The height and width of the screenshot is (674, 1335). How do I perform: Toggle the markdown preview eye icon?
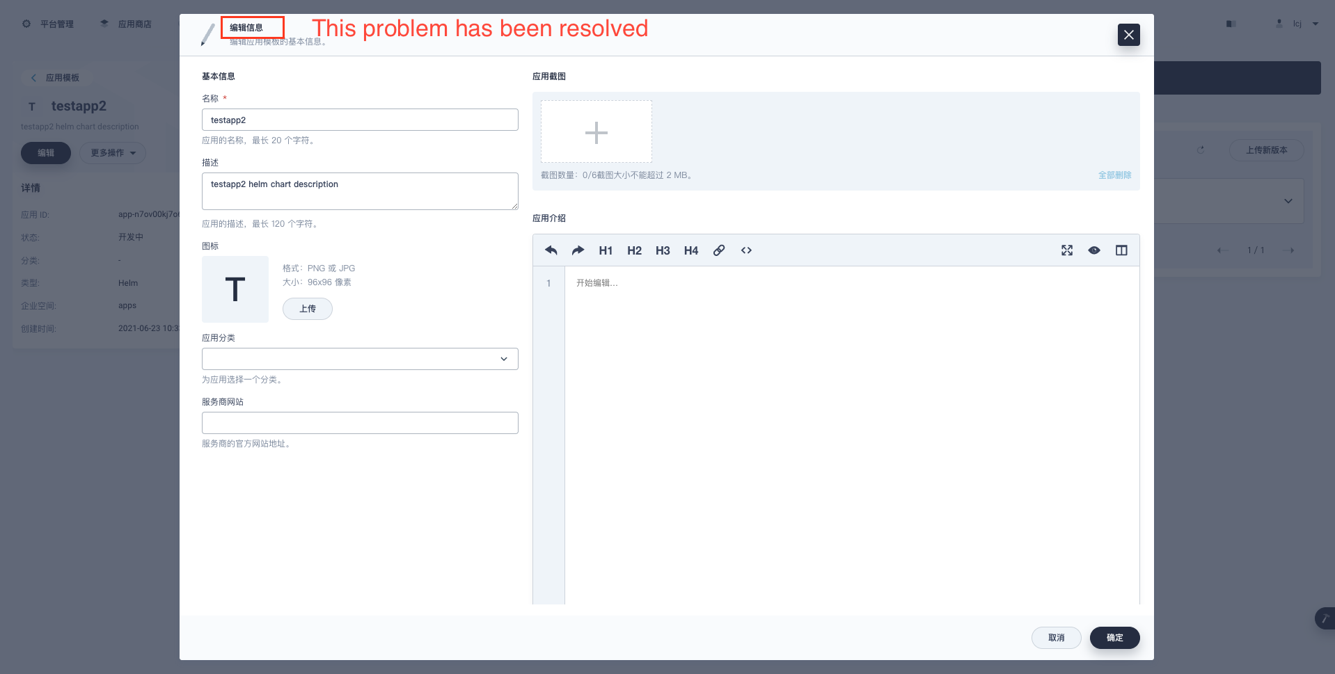[1094, 250]
